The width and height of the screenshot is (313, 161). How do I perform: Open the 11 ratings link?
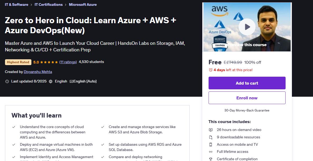coord(68,62)
